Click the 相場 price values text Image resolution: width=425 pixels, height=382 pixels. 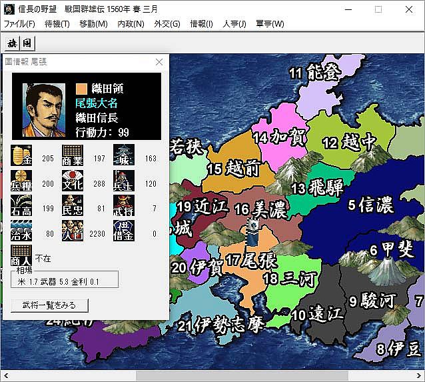click(58, 281)
